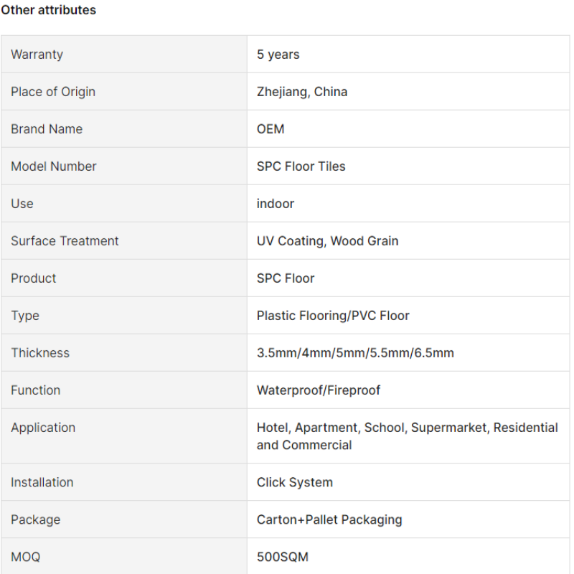Click the 500SQM value
574x574 pixels.
click(283, 557)
